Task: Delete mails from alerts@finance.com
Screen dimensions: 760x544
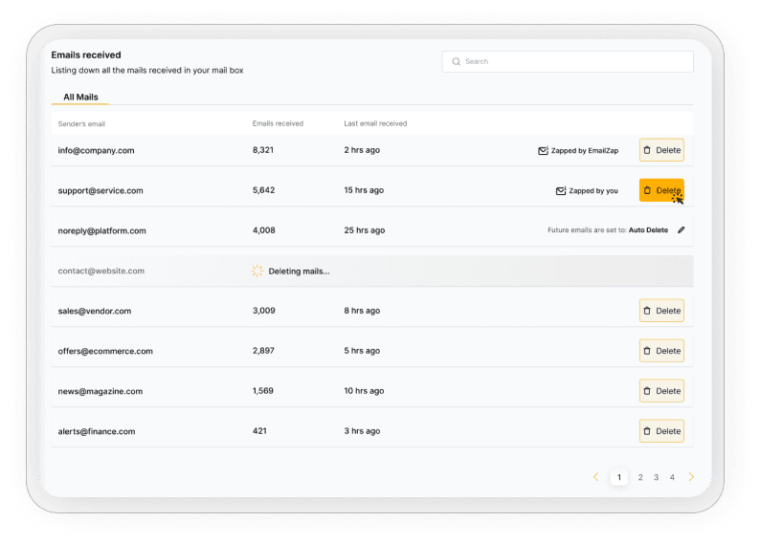Action: tap(661, 431)
